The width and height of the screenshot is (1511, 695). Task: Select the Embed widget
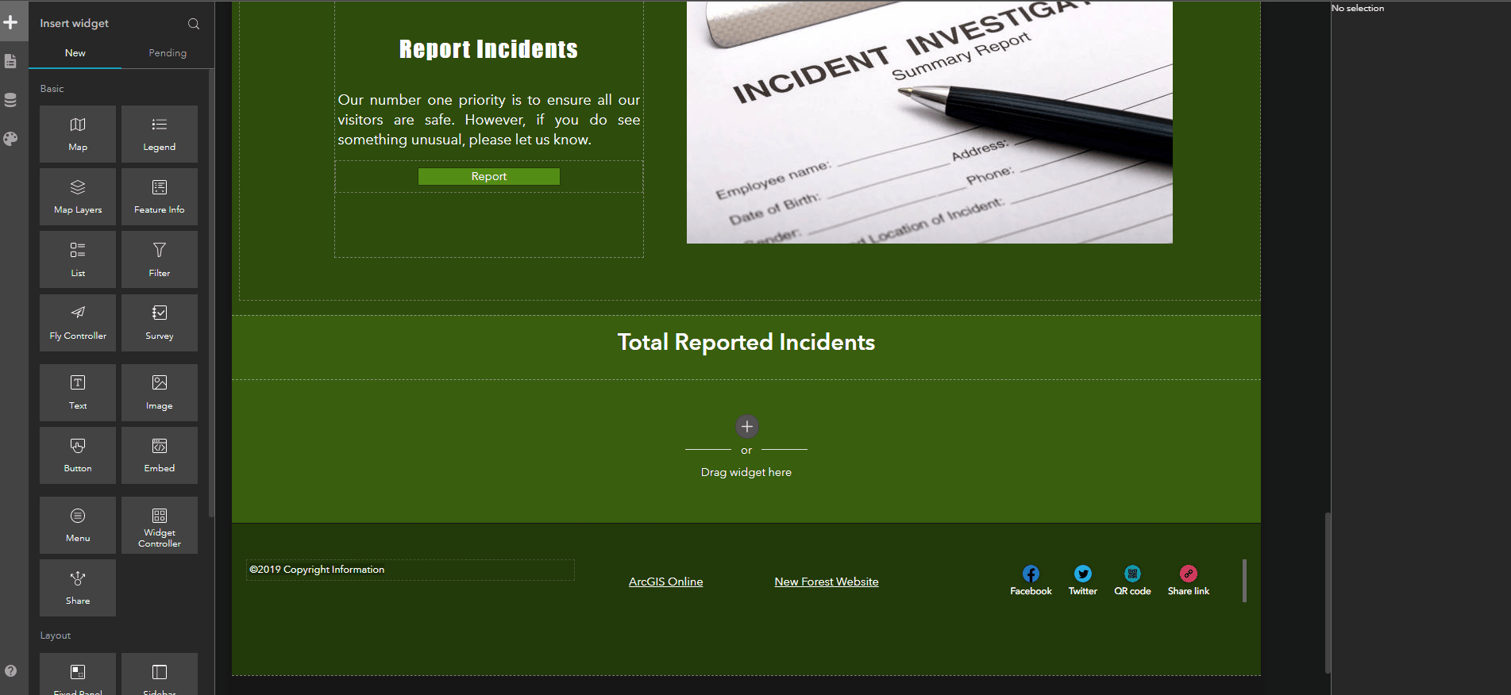pyautogui.click(x=160, y=455)
